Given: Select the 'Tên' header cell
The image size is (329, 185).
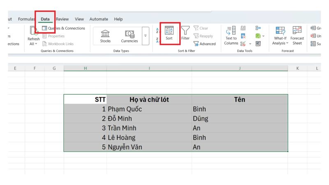Looking at the screenshot, I should (240, 99).
